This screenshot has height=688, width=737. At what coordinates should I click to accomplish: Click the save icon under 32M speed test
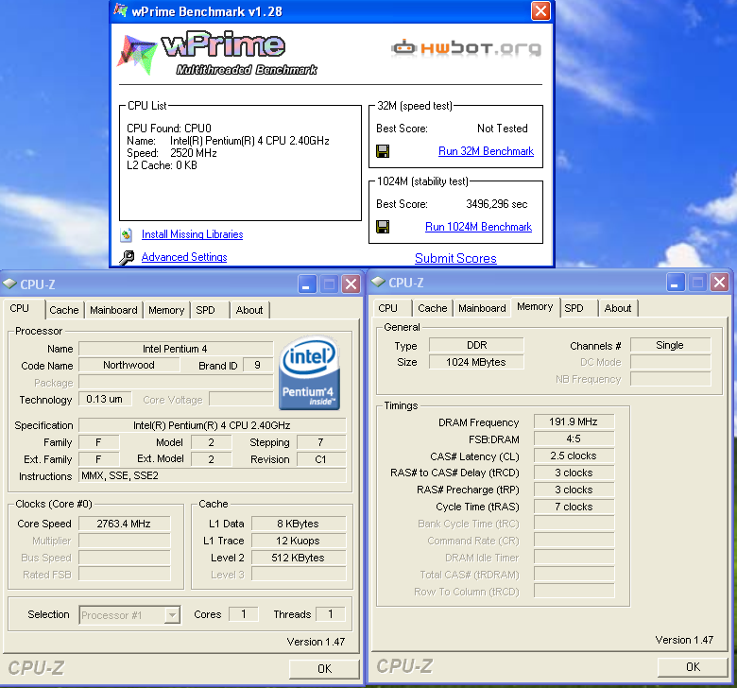click(x=383, y=151)
